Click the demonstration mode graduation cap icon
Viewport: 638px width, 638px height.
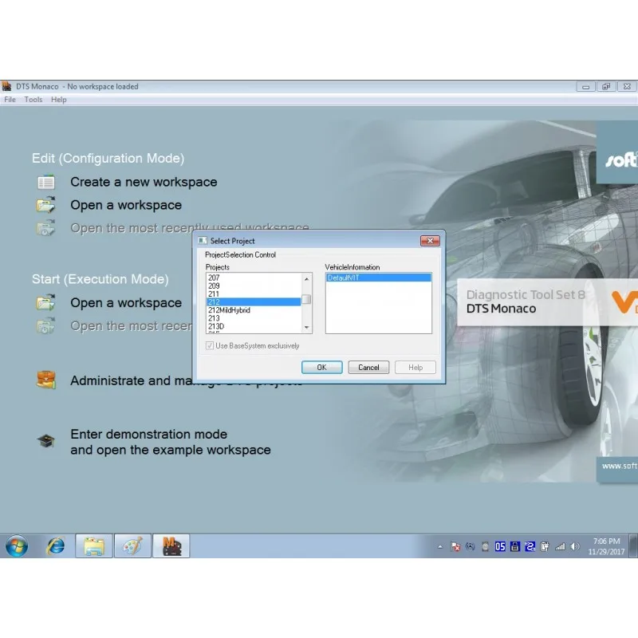click(46, 441)
